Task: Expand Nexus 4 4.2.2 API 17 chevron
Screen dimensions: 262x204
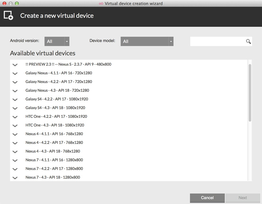Action: (15, 143)
